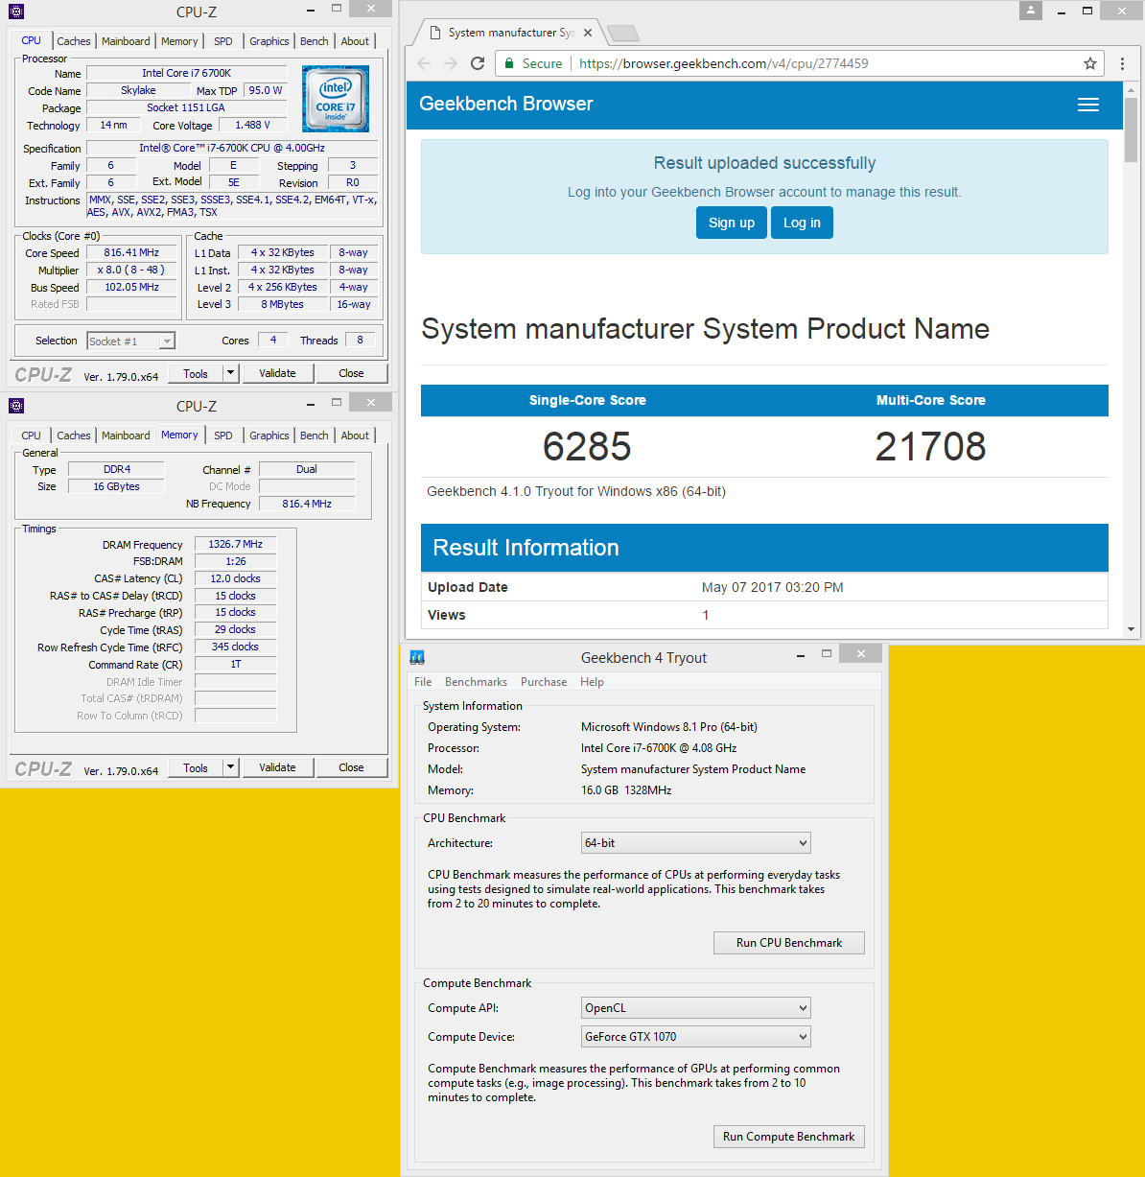Open the Architecture 64-bit dropdown
Screen dimensions: 1145x1177
point(696,843)
